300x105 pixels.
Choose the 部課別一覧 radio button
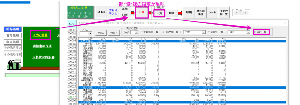pos(217,32)
